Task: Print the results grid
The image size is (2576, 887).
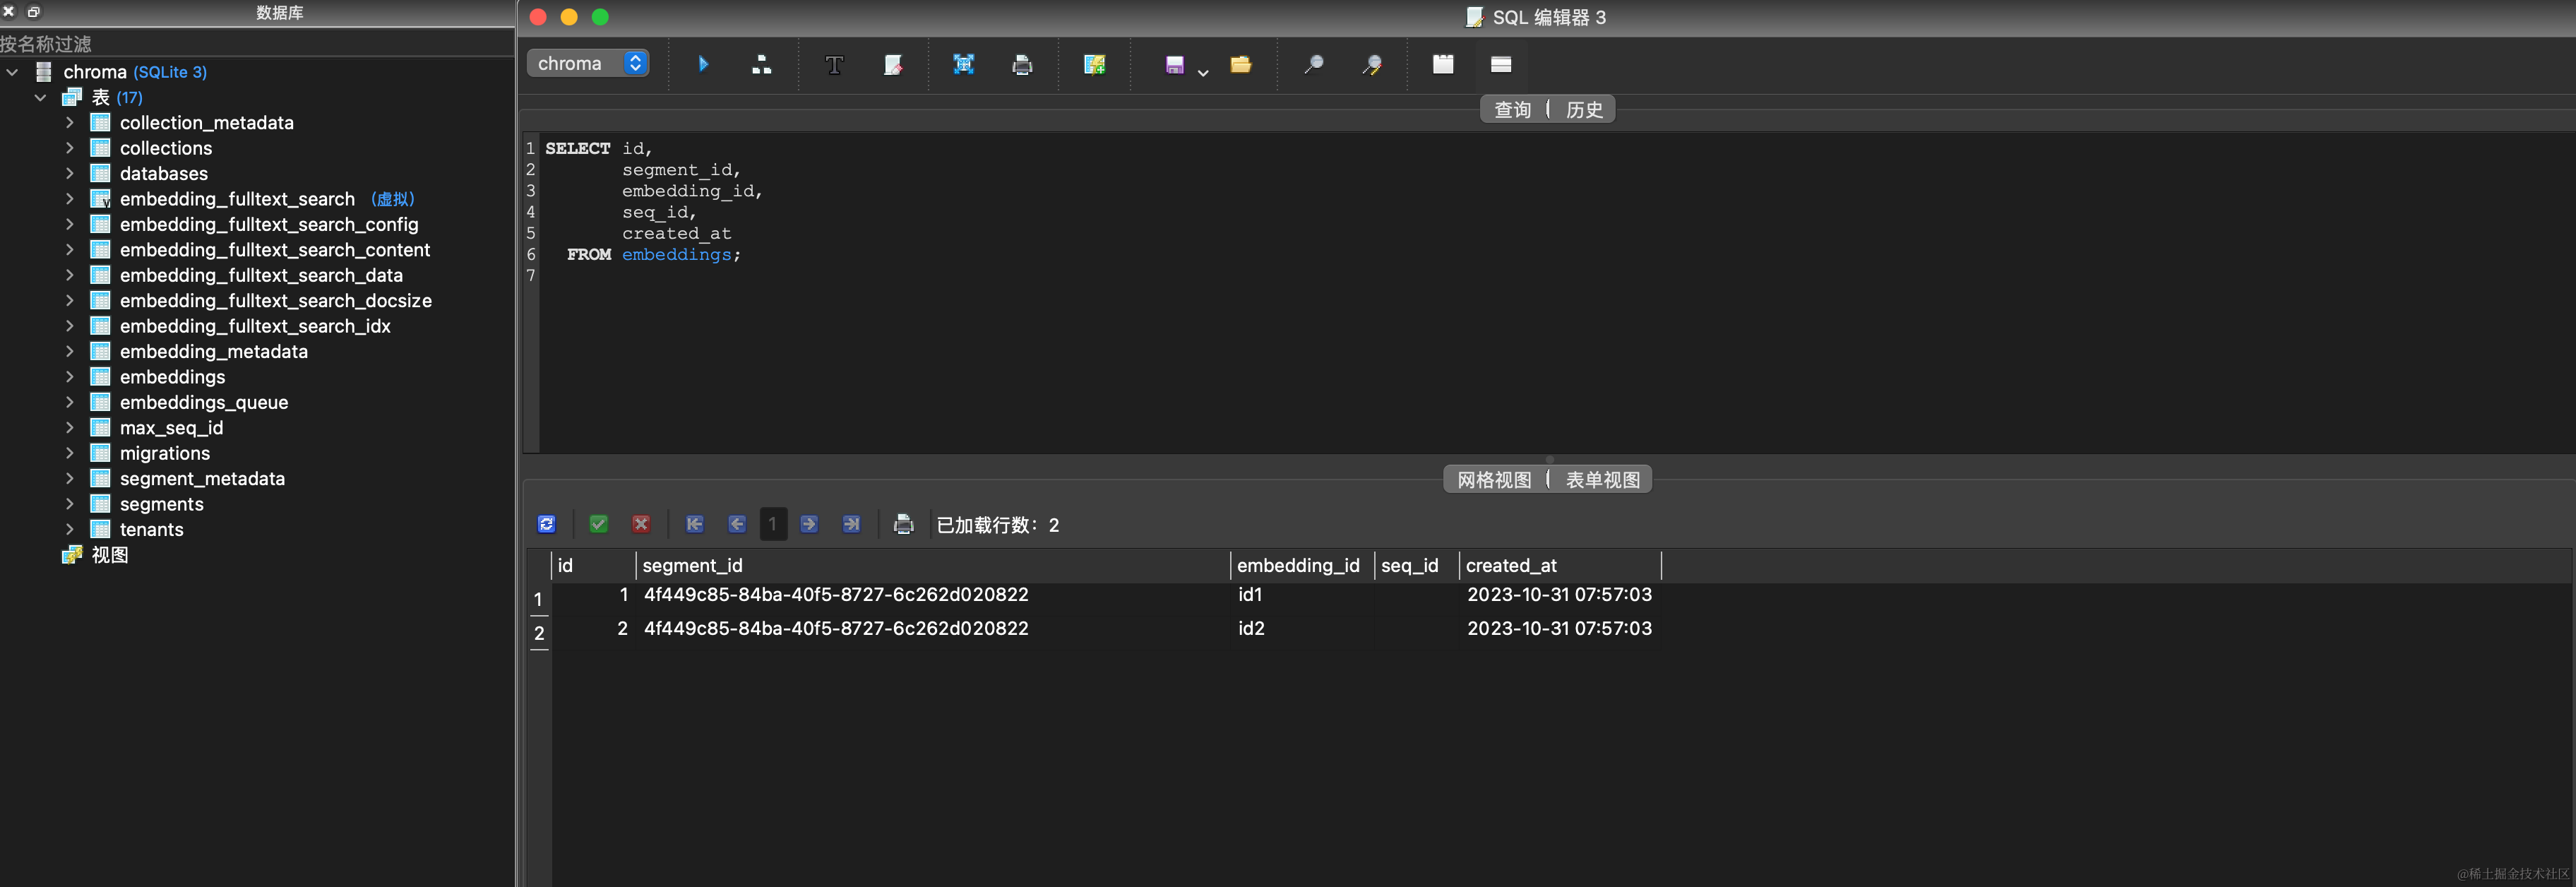Action: (903, 524)
